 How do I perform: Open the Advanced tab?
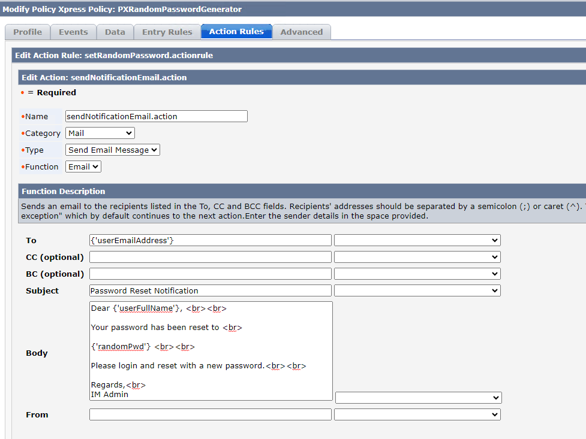click(x=302, y=32)
